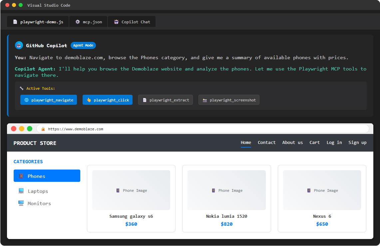Click the CATEGORIES heading
Viewport: 380px width, 246px height.
coord(28,162)
